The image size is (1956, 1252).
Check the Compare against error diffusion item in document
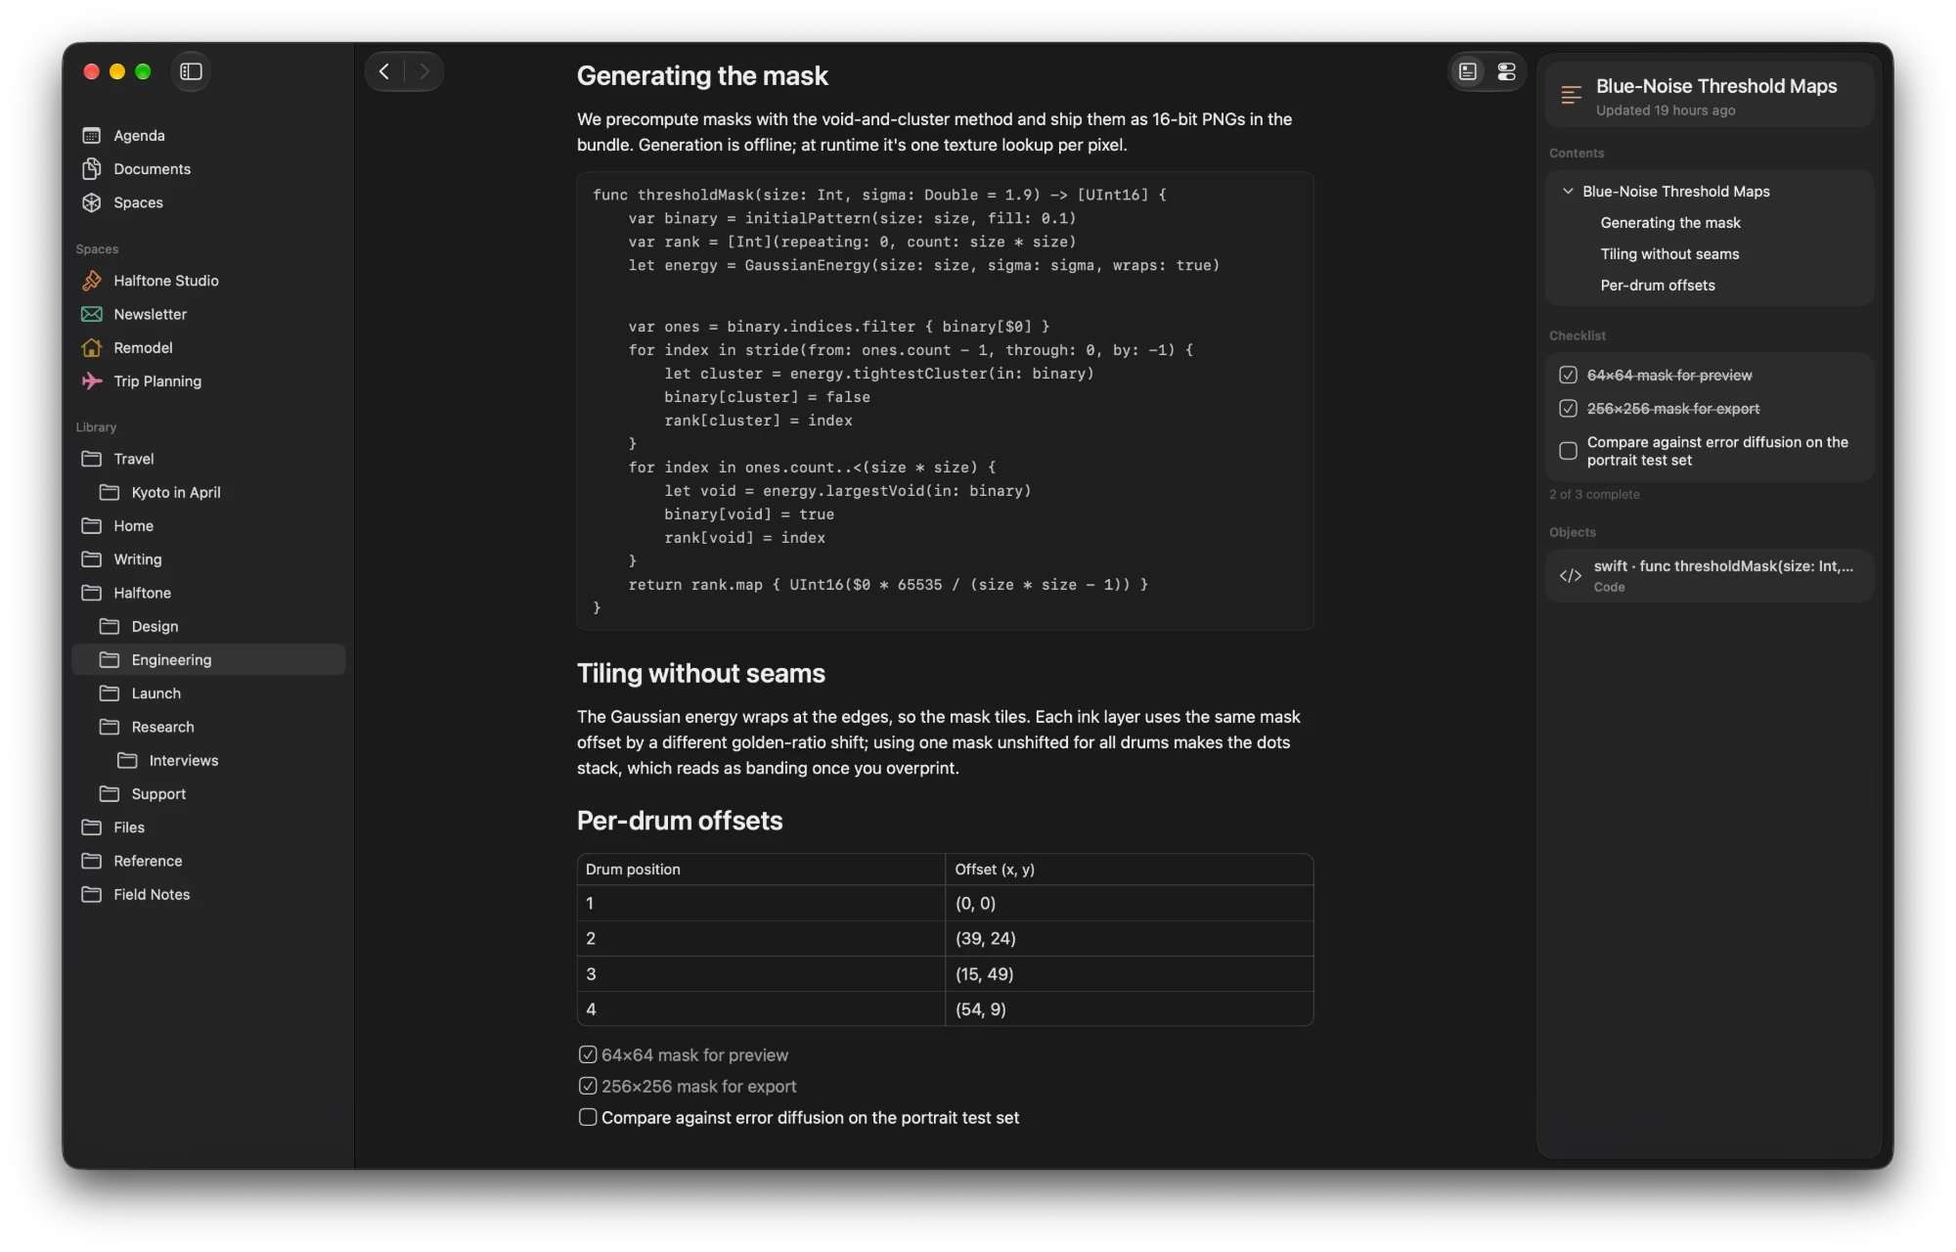(x=588, y=1117)
